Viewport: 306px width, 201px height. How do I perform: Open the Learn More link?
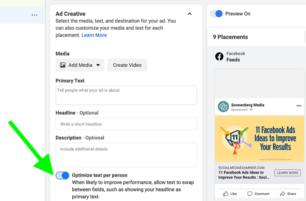click(x=94, y=35)
